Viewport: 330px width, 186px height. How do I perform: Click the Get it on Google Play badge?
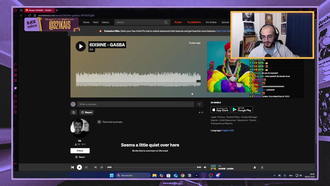242,110
